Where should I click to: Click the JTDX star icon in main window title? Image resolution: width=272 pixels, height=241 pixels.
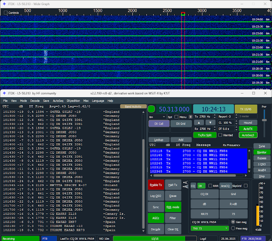[4, 93]
